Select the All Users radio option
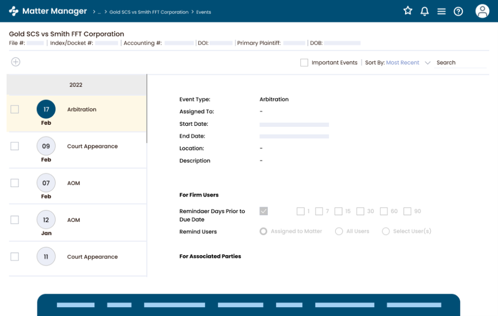This screenshot has height=316, width=498. [x=339, y=231]
